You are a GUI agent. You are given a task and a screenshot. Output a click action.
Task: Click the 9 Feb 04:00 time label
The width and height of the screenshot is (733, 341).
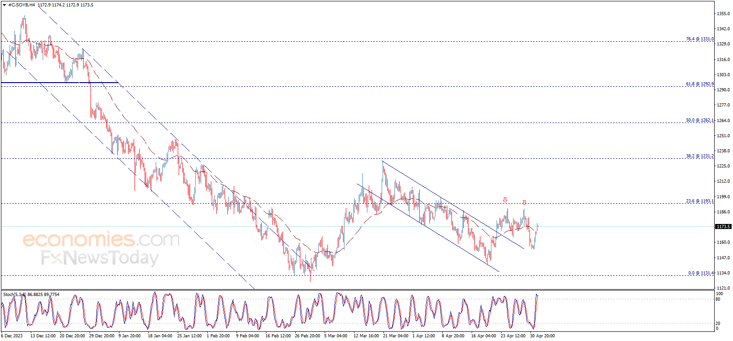click(248, 336)
